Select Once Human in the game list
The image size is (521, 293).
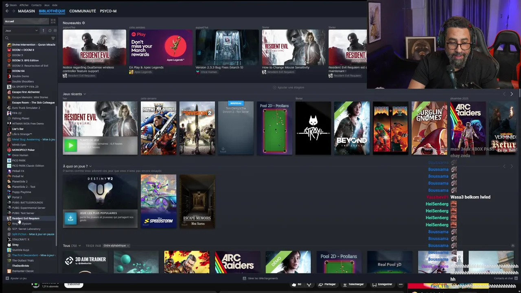[20, 155]
